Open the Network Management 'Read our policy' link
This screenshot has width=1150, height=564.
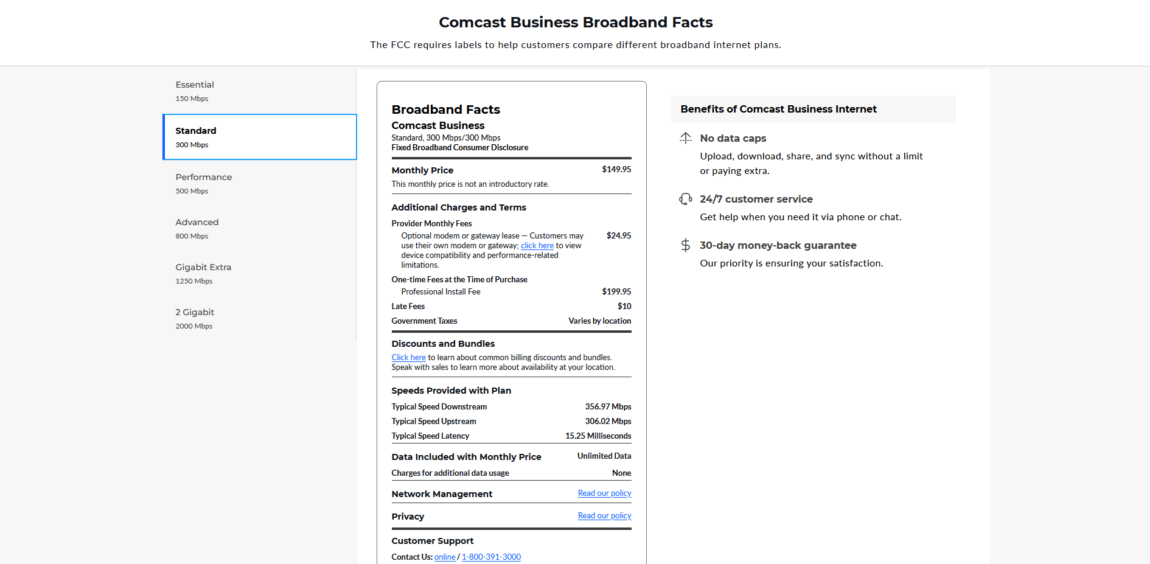[x=604, y=493]
